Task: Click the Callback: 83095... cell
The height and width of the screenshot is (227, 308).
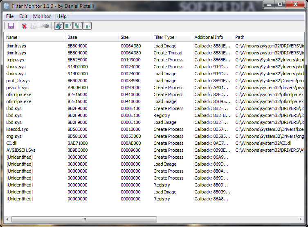Action: [212, 101]
